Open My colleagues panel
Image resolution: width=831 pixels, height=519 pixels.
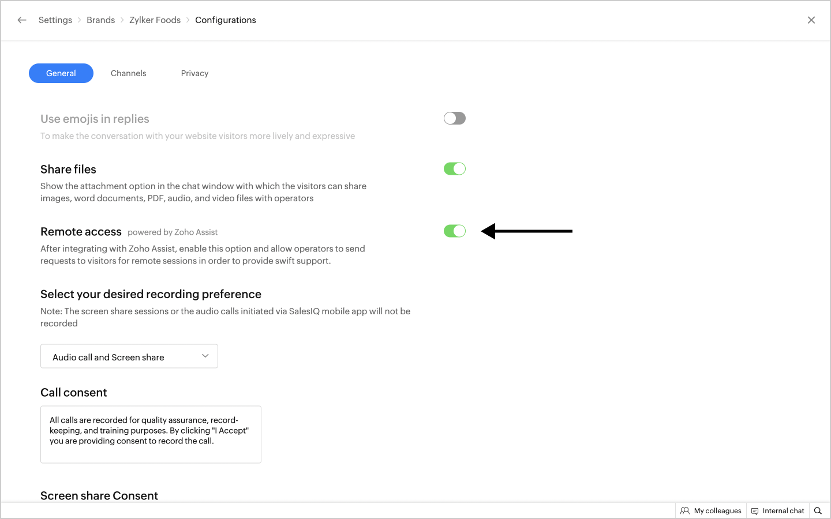pos(717,511)
